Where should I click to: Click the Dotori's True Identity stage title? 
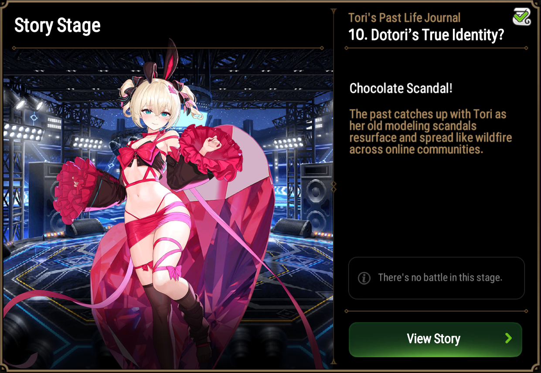426,35
